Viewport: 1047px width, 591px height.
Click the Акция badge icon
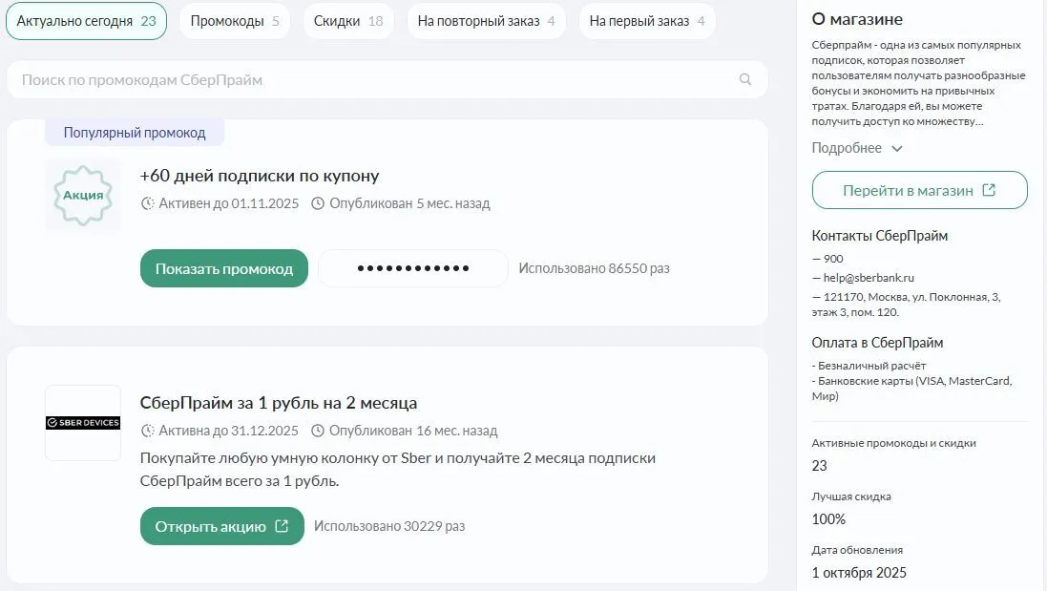point(83,196)
